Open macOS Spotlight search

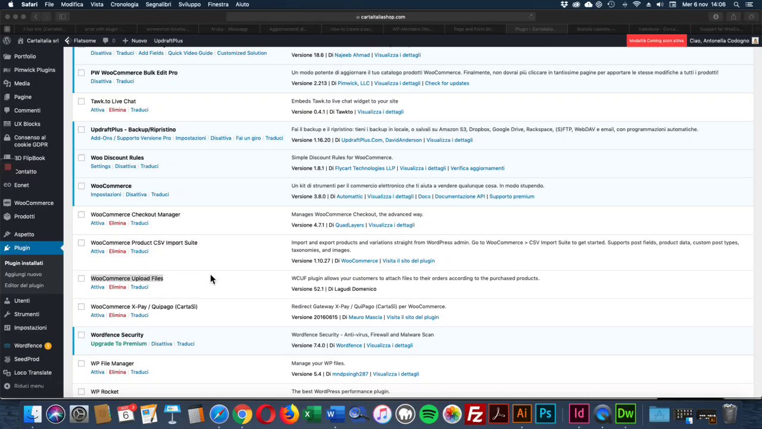point(736,4)
